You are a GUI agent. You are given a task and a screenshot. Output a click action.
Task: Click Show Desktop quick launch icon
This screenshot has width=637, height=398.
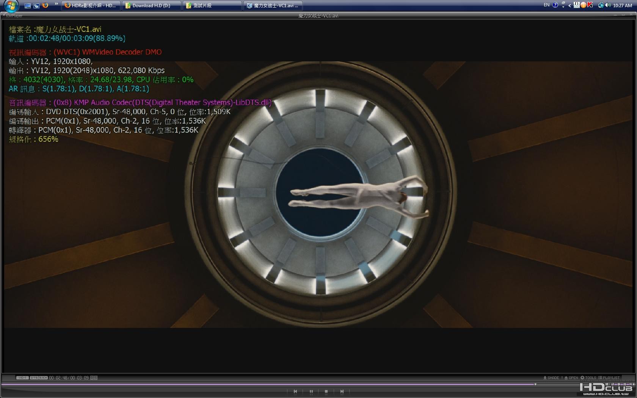click(28, 6)
